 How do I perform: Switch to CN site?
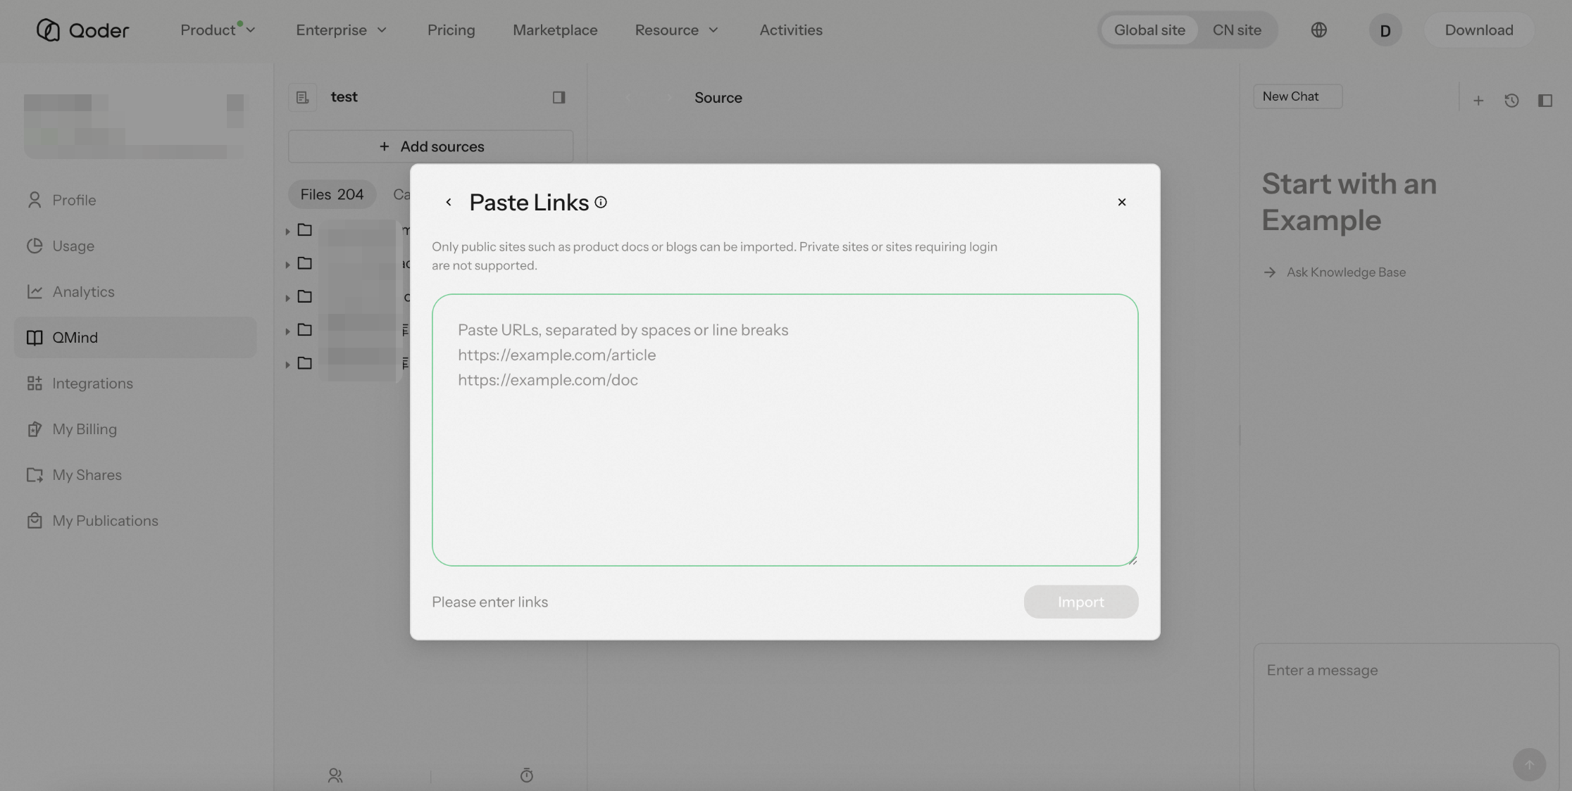[1237, 30]
